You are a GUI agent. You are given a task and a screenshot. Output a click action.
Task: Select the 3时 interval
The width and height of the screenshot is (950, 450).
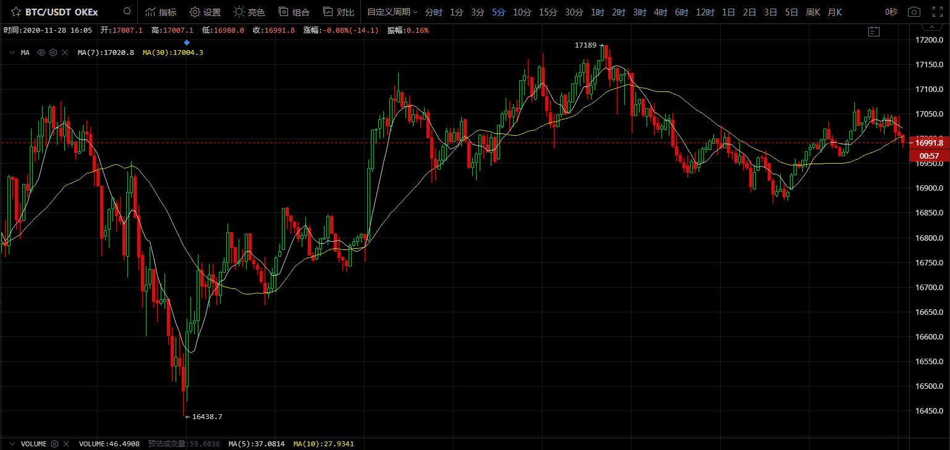(x=640, y=12)
